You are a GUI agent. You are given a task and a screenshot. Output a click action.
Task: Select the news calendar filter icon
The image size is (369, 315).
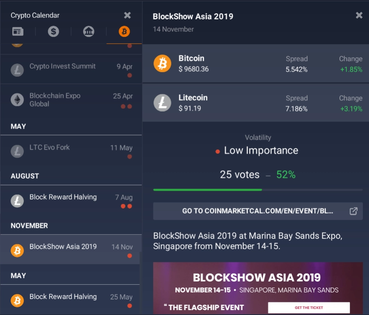point(18,31)
